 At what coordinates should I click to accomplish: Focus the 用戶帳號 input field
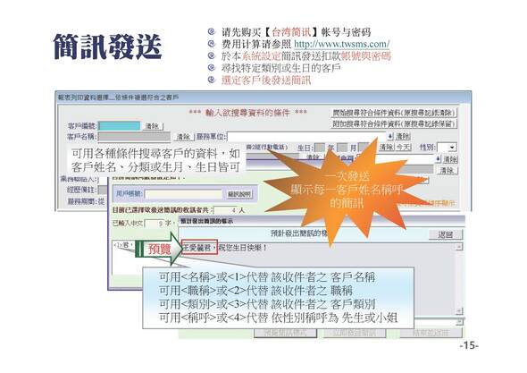point(183,194)
